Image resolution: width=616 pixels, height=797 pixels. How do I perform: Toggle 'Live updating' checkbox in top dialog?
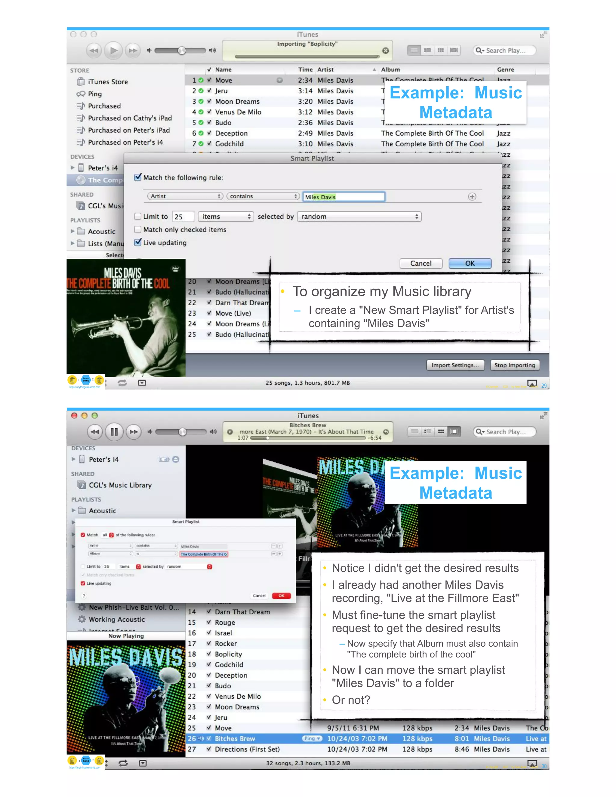click(137, 242)
